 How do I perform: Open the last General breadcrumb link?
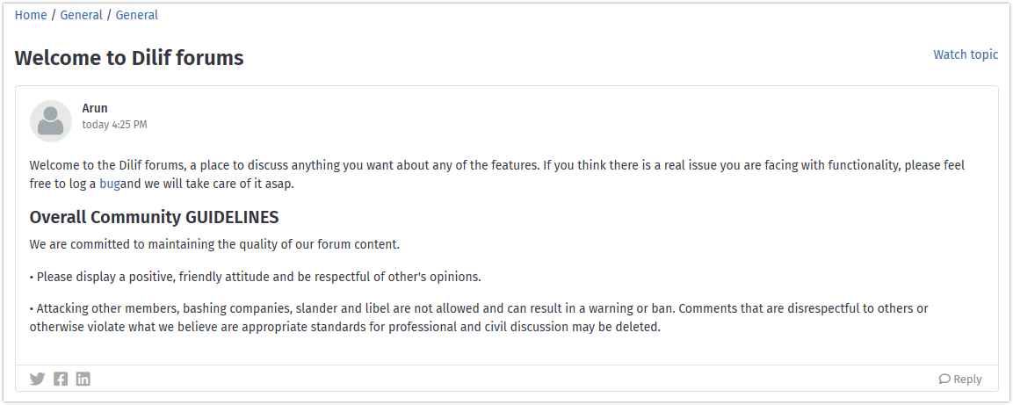click(137, 15)
